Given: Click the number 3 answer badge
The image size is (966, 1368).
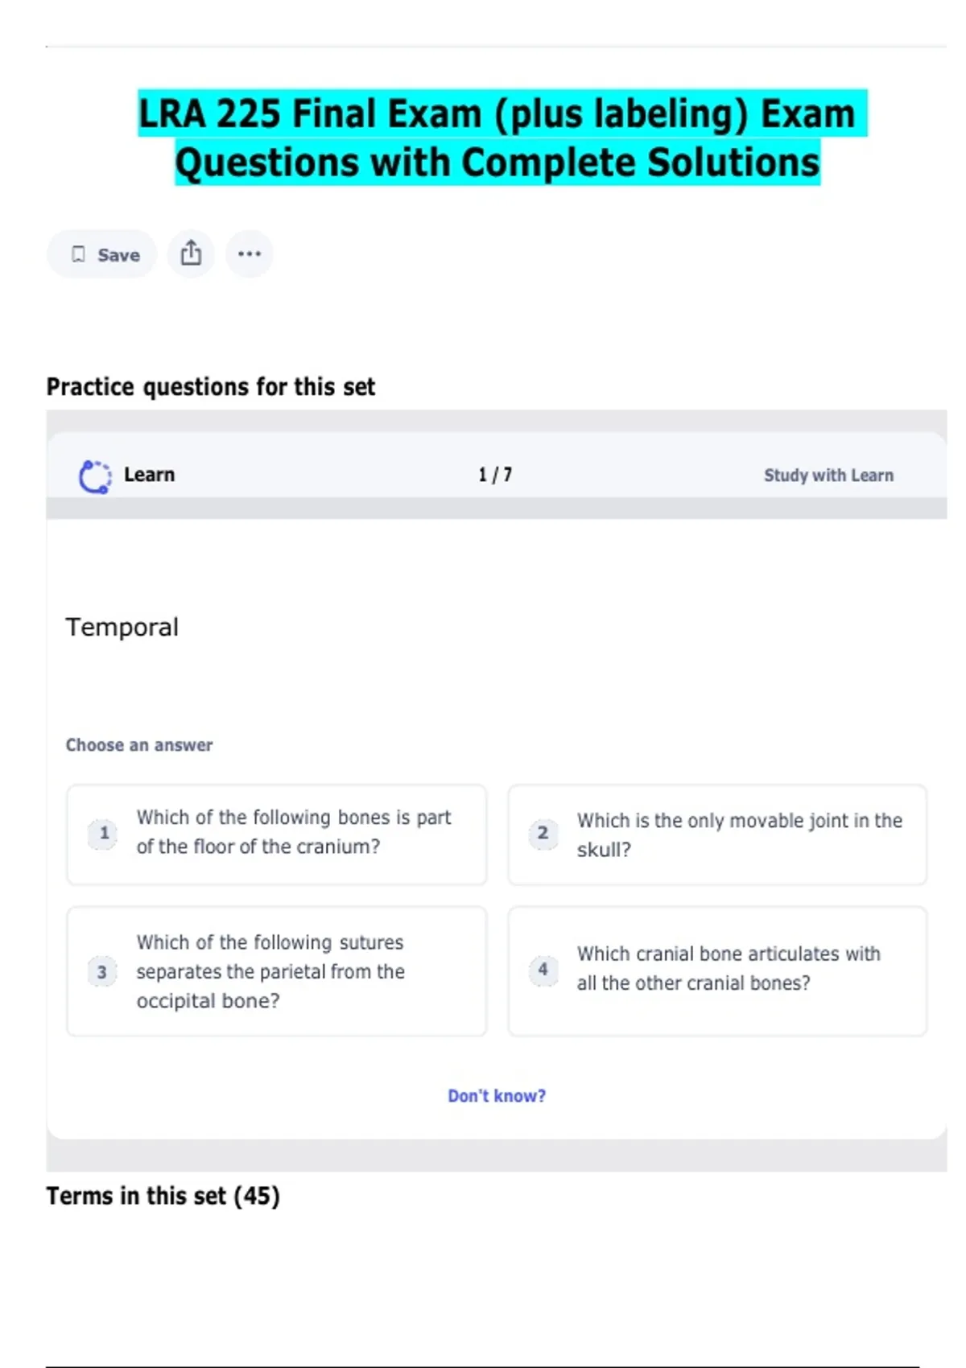Looking at the screenshot, I should coord(102,972).
